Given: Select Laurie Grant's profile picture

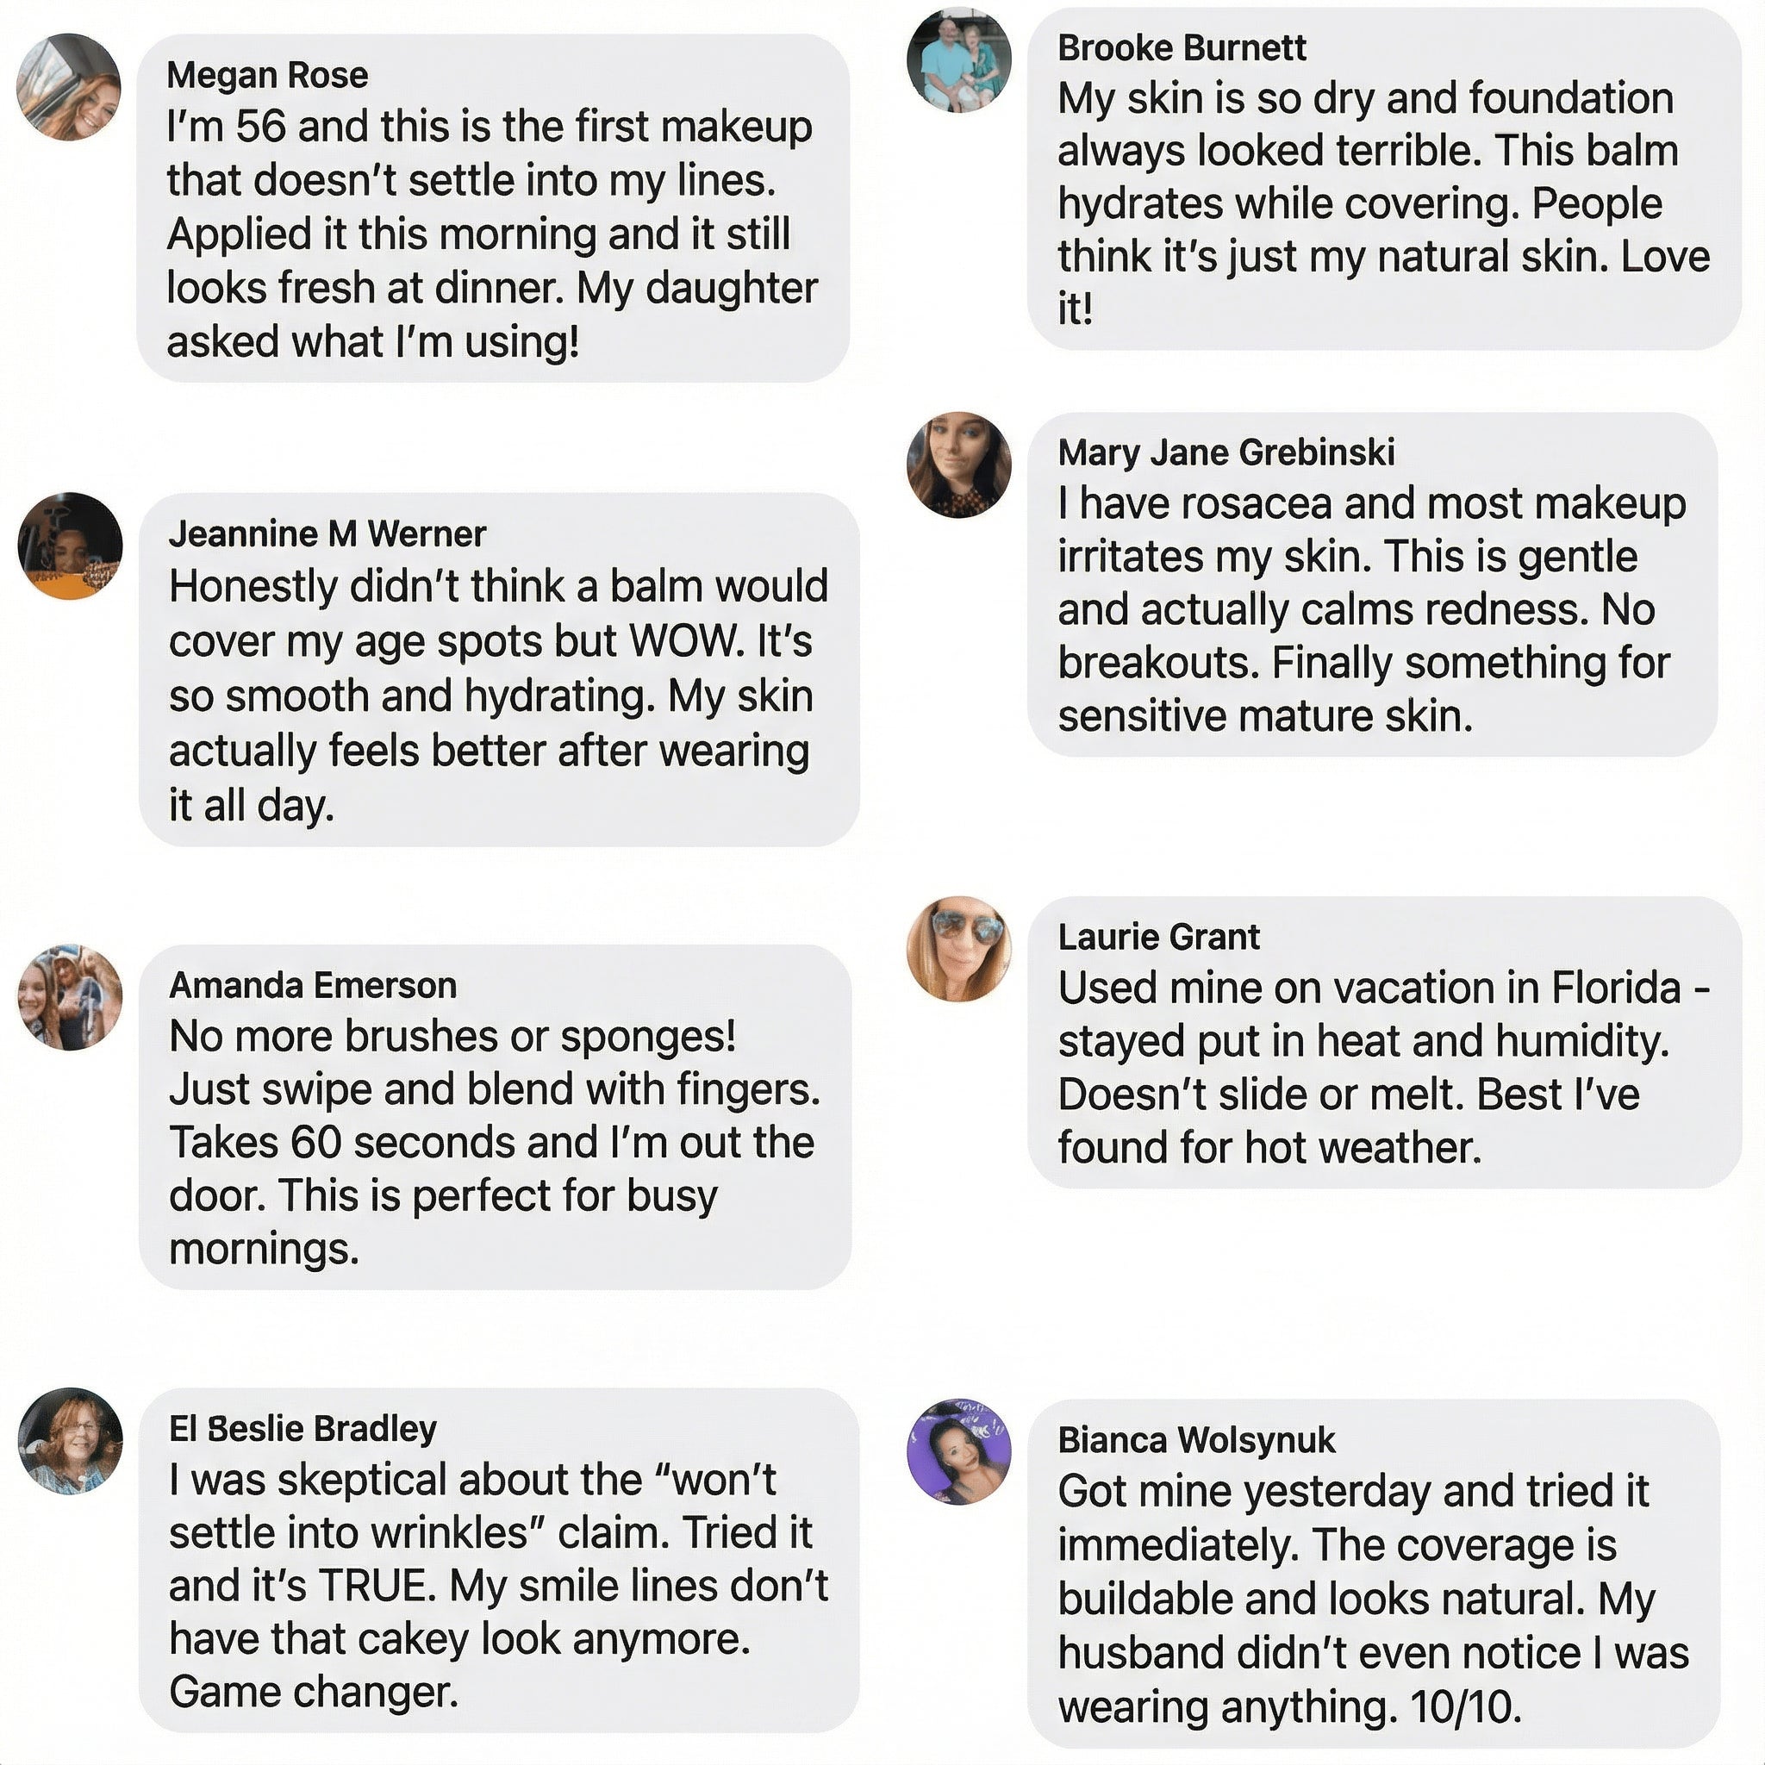Looking at the screenshot, I should (958, 948).
